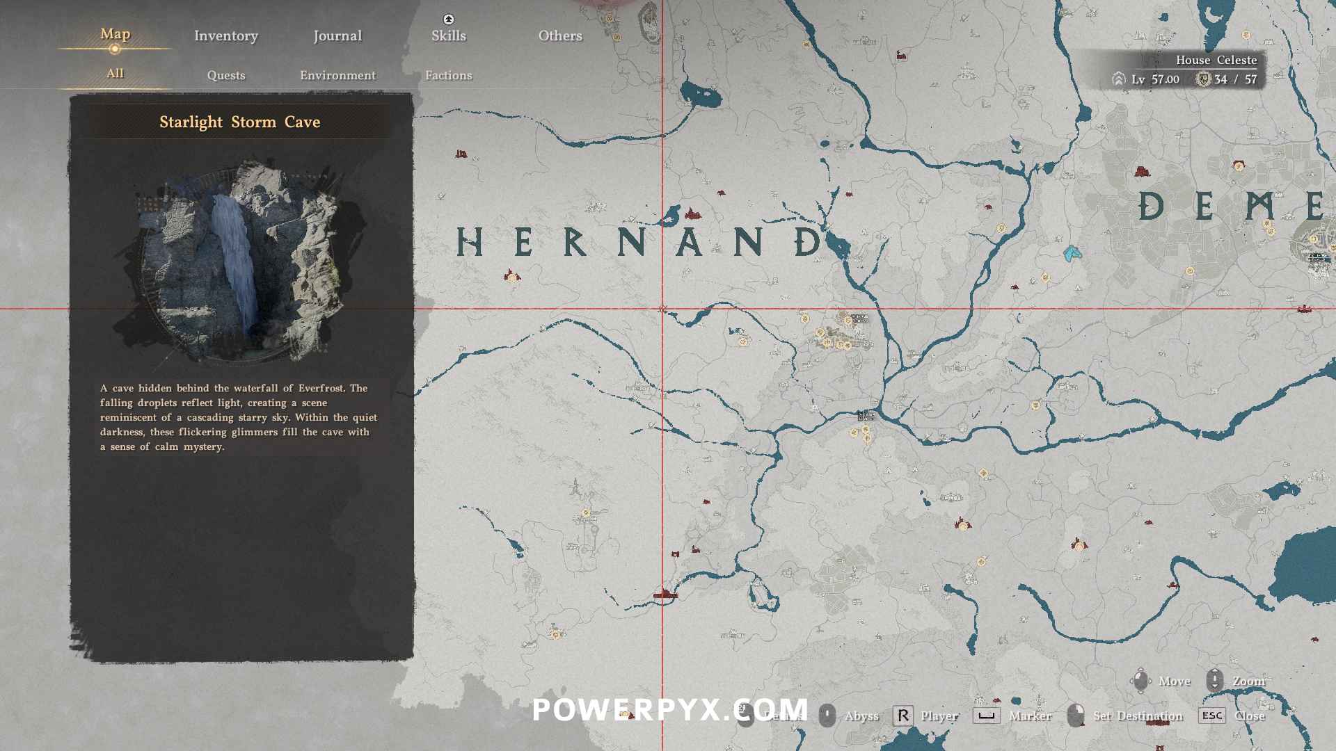Screen dimensions: 1336x751
Task: Select the All map filter
Action: [115, 74]
